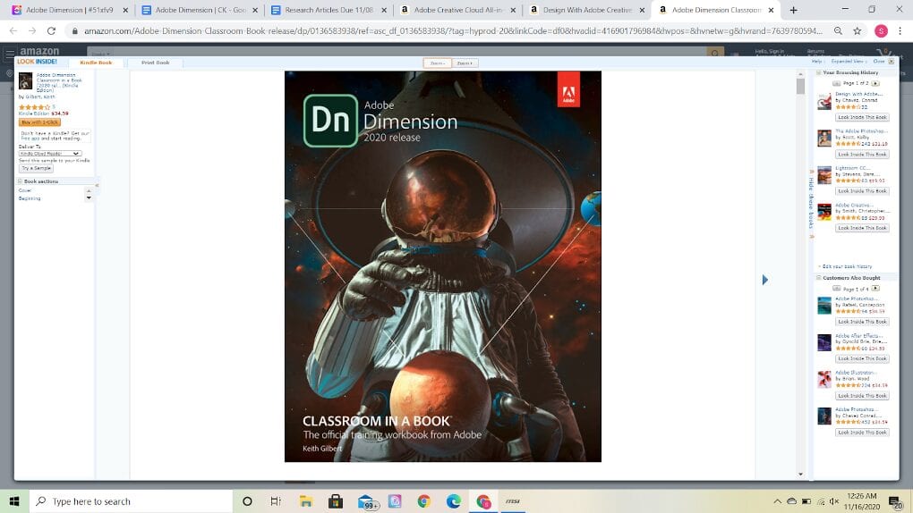Reload the page
Screen dimensions: 913x513
tap(51, 30)
